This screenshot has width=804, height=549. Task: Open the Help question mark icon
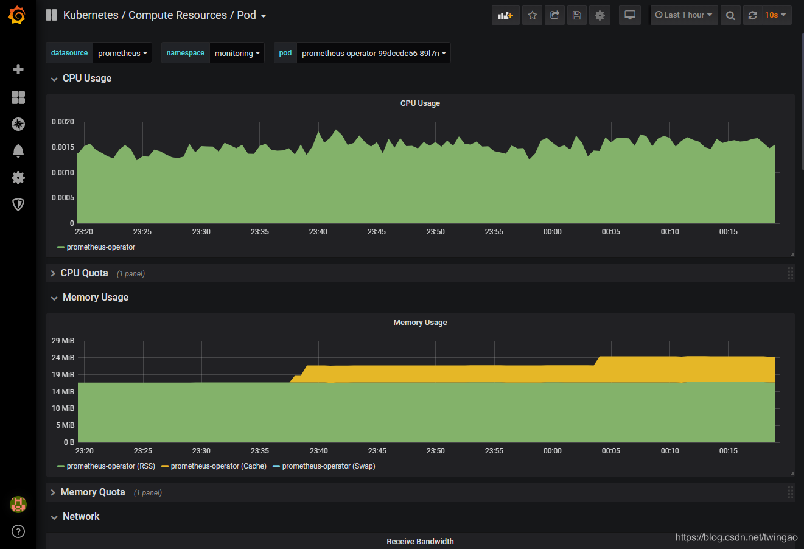(18, 531)
